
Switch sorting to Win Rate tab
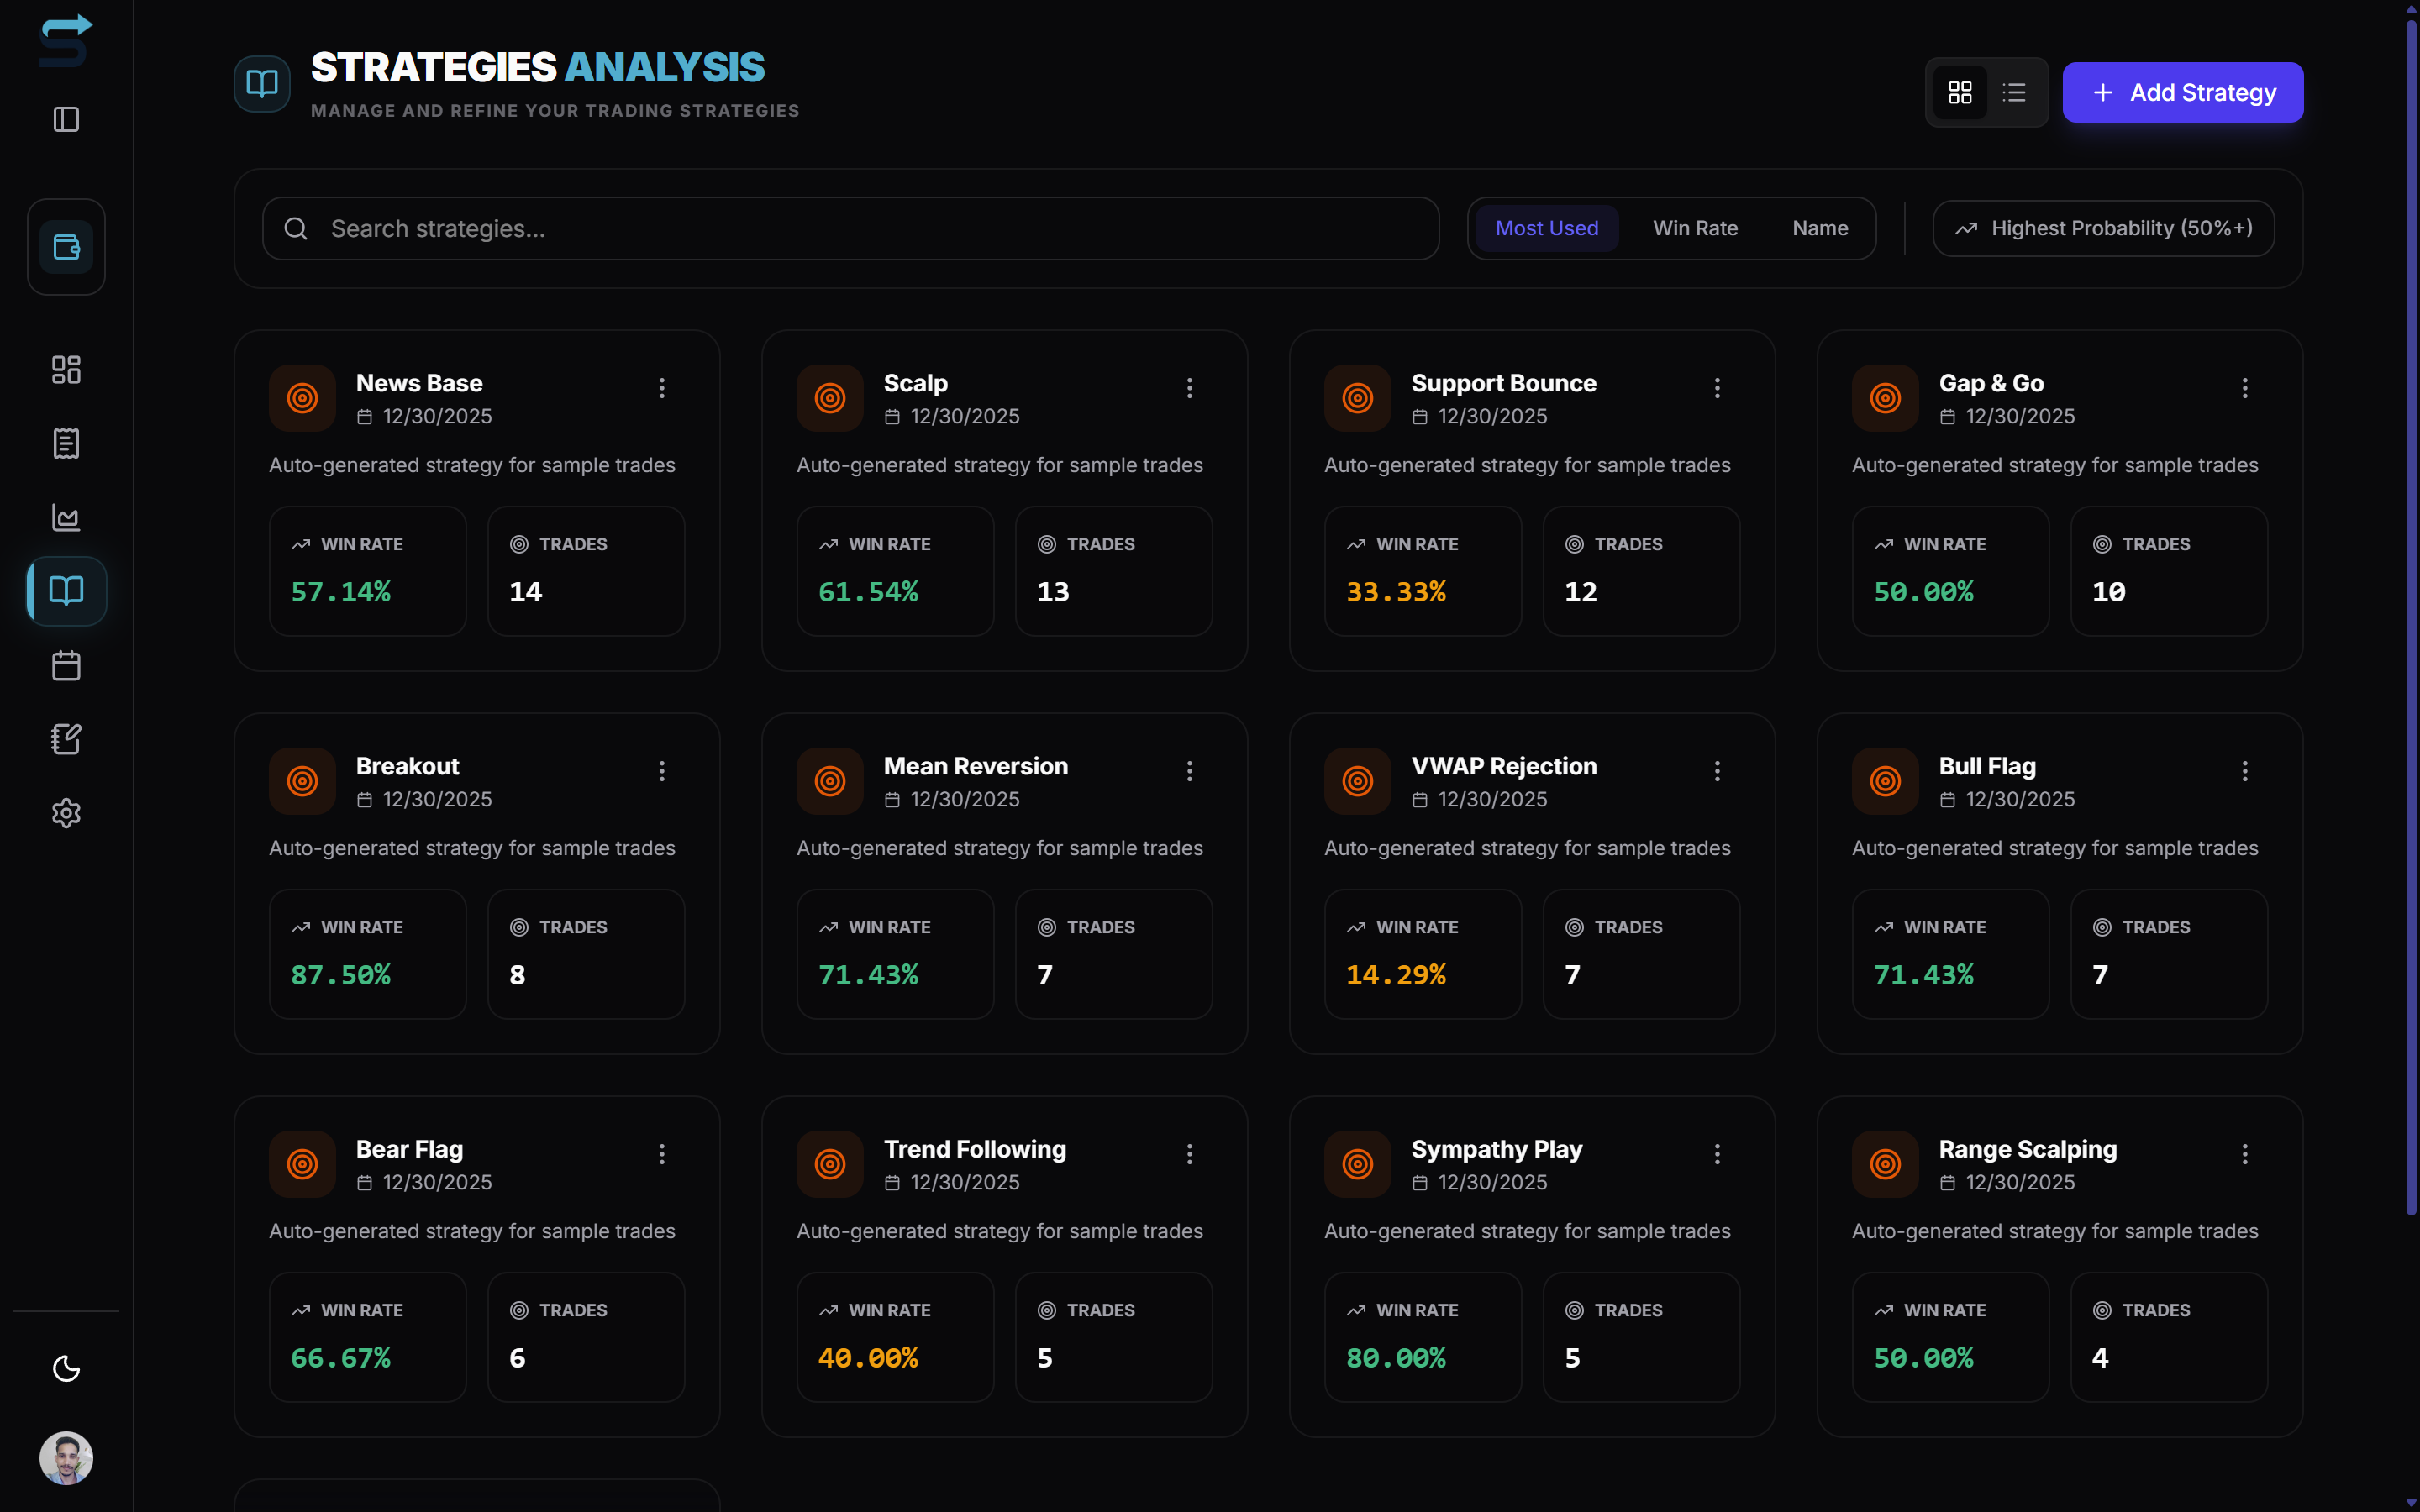pyautogui.click(x=1695, y=228)
